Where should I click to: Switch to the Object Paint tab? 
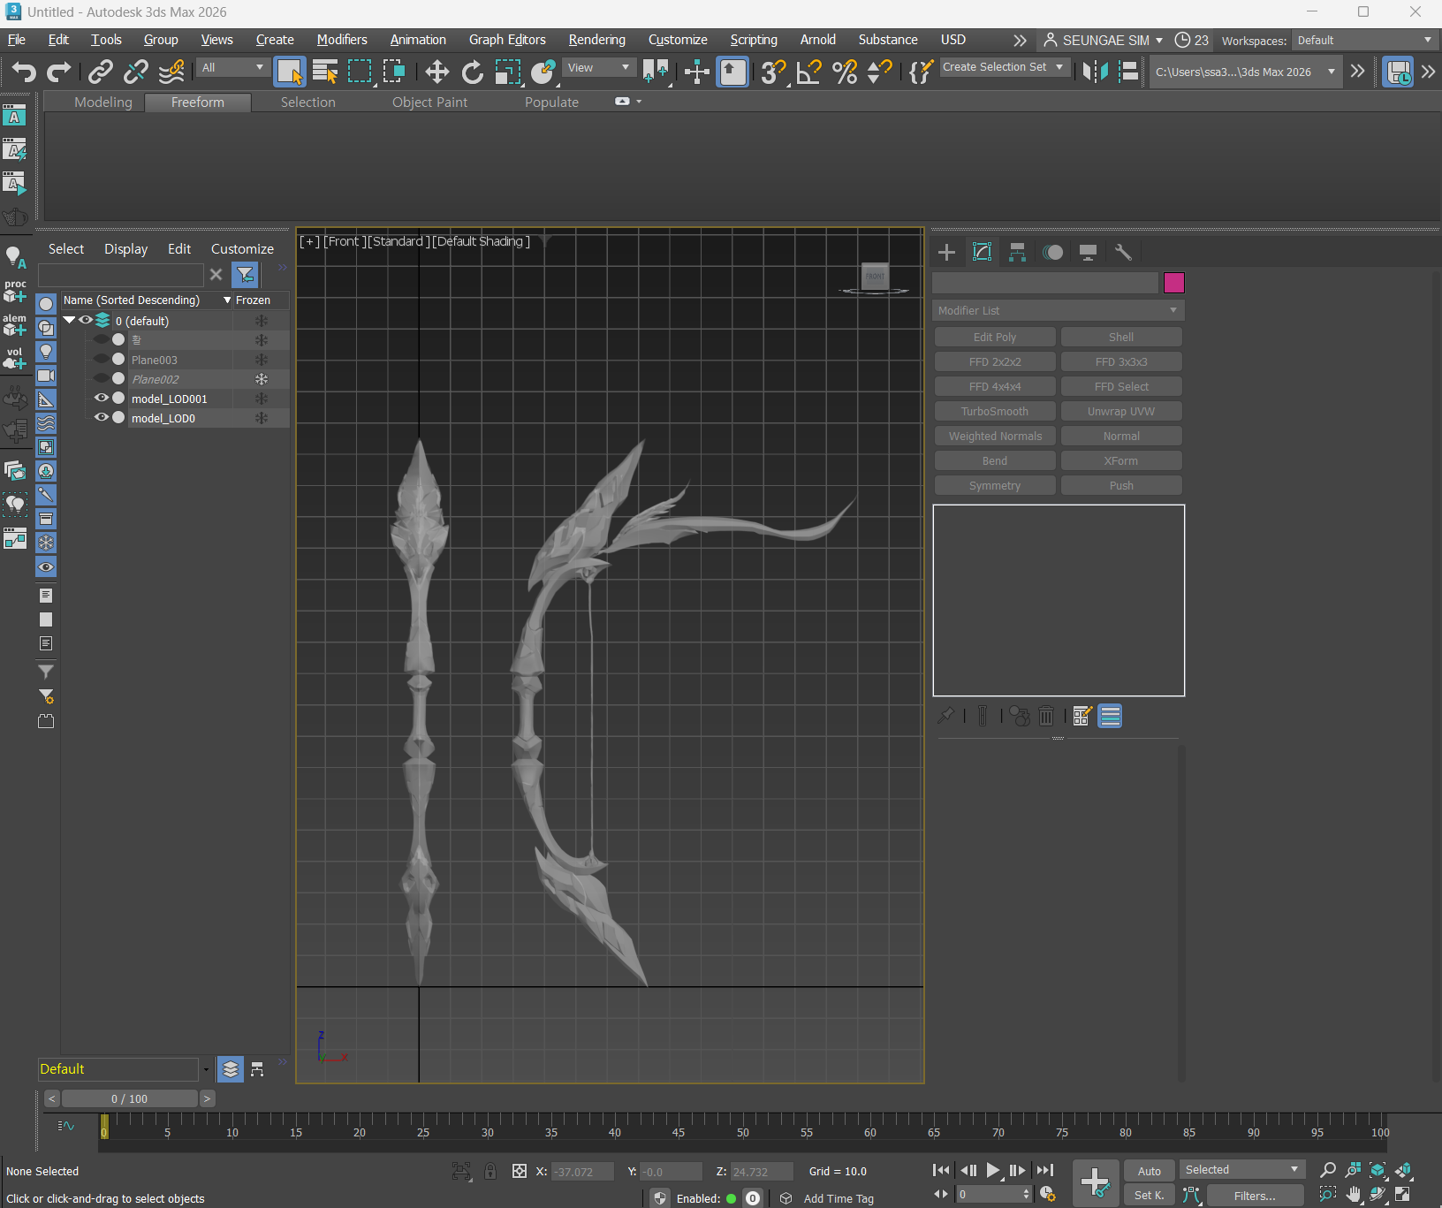(x=429, y=103)
